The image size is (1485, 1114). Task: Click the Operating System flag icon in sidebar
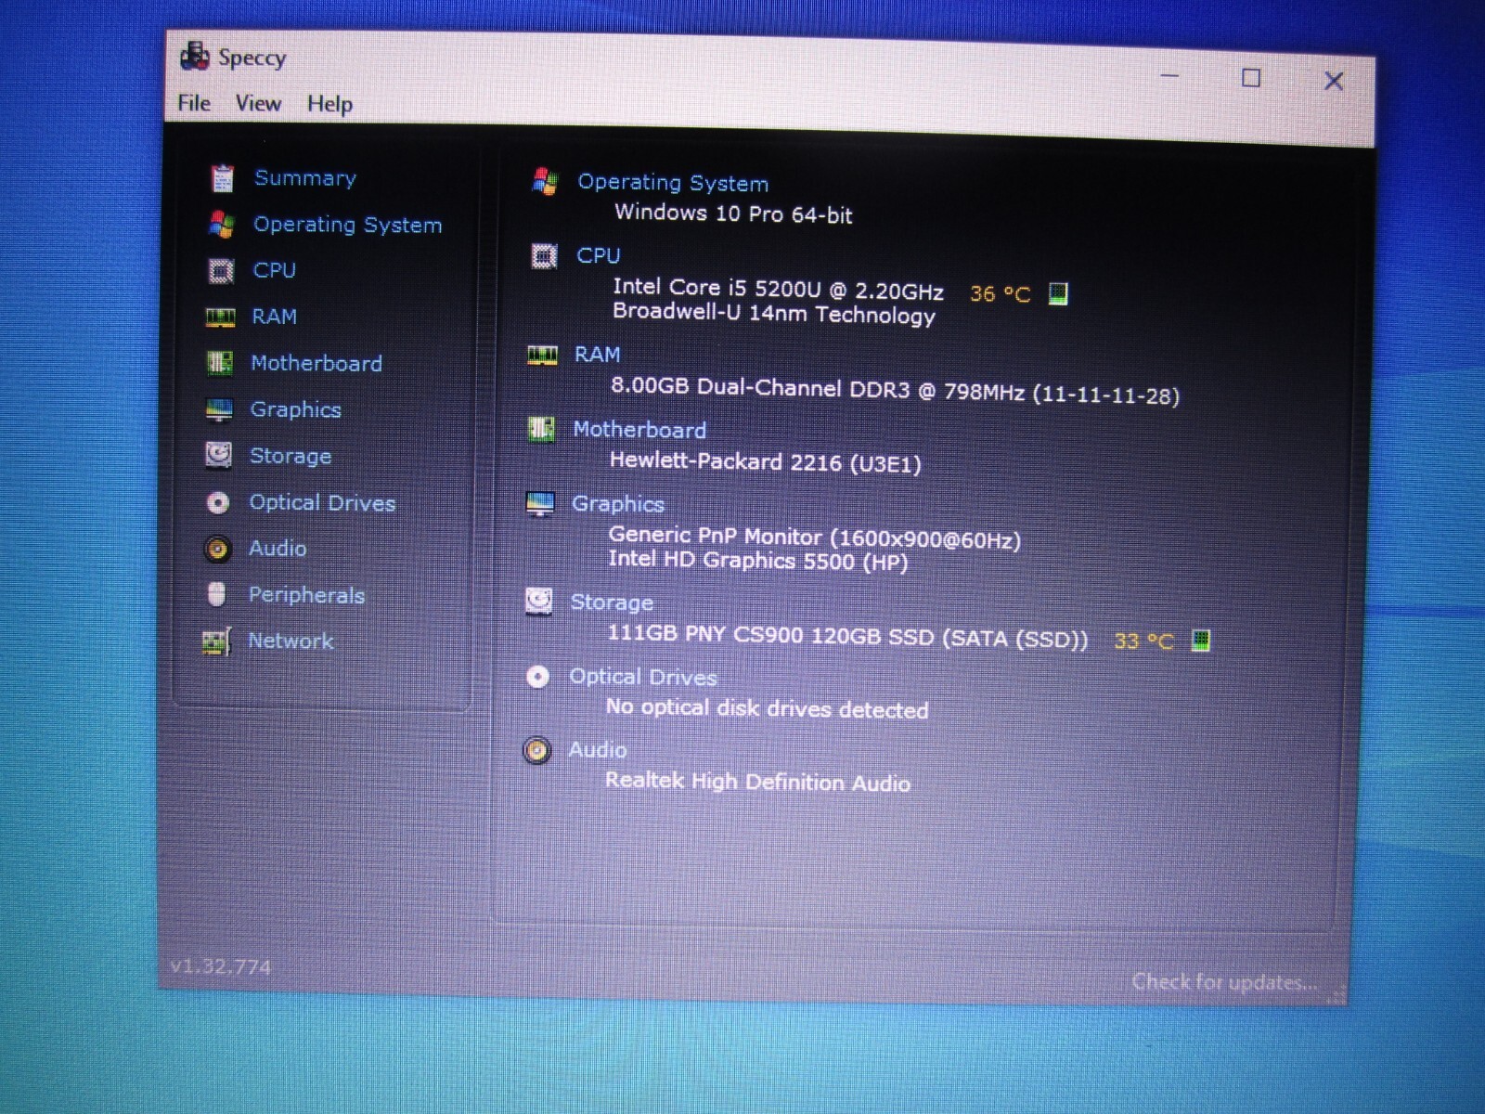[x=222, y=224]
